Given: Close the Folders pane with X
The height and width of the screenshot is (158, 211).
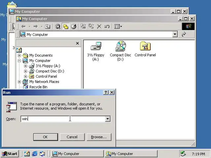Looking at the screenshot, I should [x=77, y=43].
